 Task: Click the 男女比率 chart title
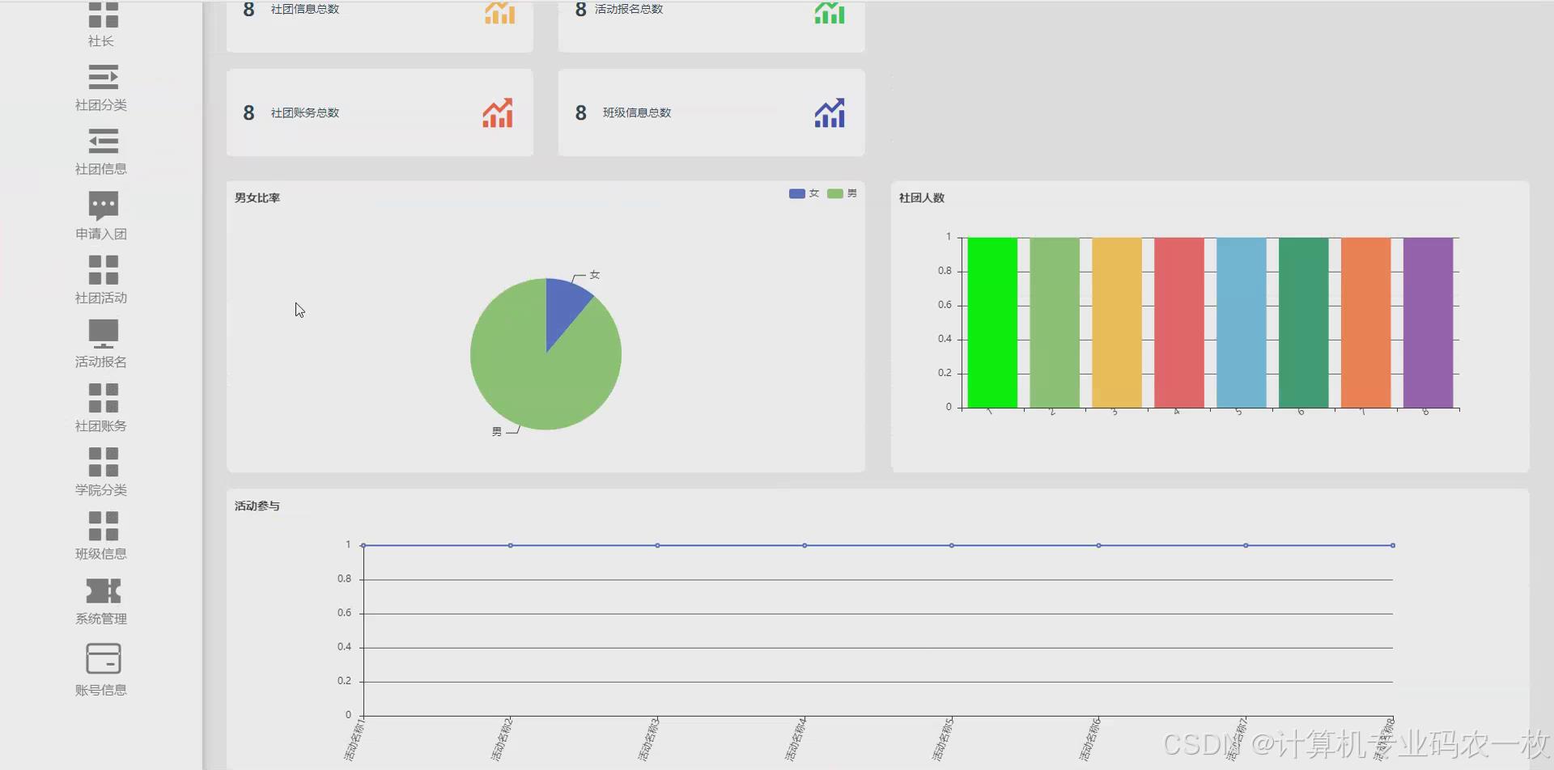tap(257, 198)
